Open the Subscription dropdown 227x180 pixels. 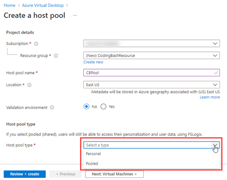click(x=151, y=44)
